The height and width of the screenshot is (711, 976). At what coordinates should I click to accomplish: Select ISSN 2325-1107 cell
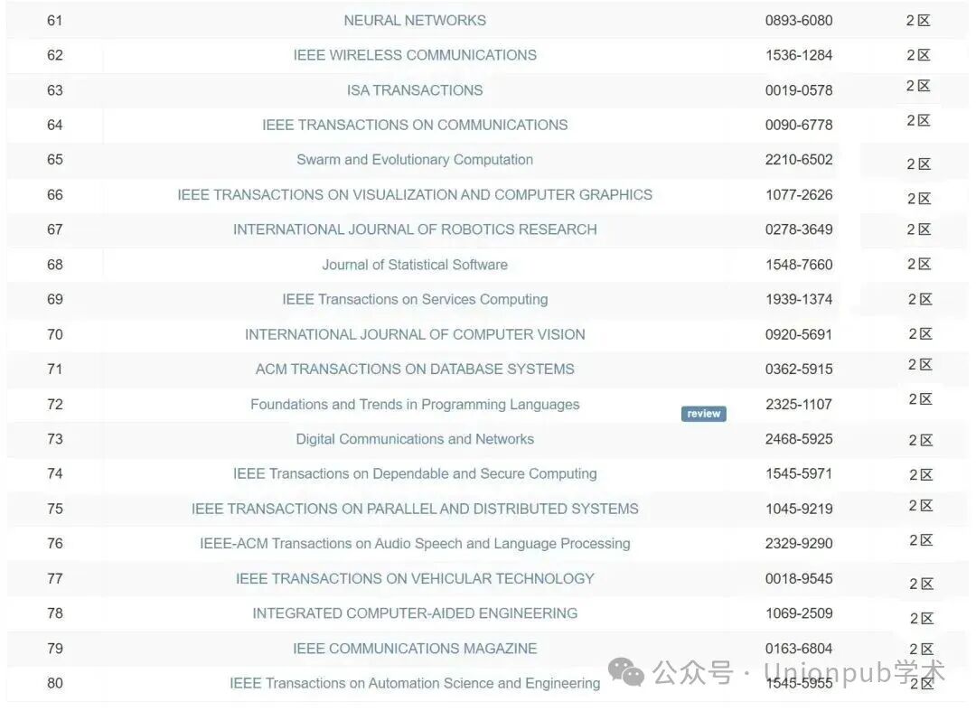click(799, 405)
